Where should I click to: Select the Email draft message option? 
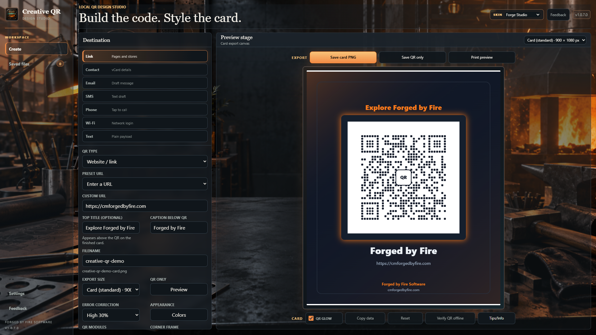(145, 83)
